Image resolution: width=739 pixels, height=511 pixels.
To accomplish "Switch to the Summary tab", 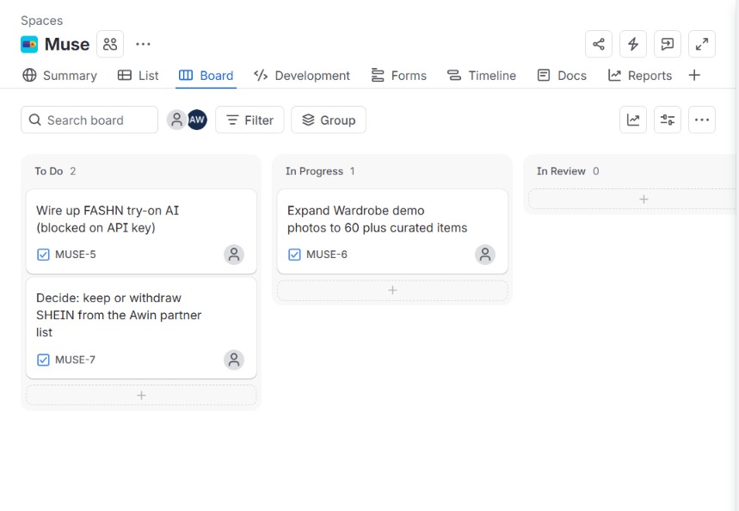I will coord(60,76).
